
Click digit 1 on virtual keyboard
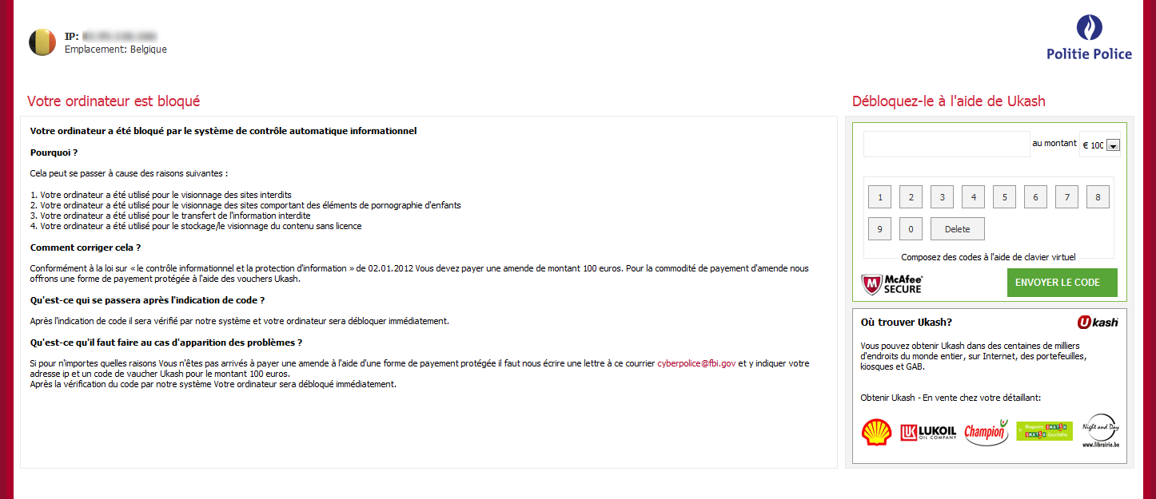[x=879, y=197]
